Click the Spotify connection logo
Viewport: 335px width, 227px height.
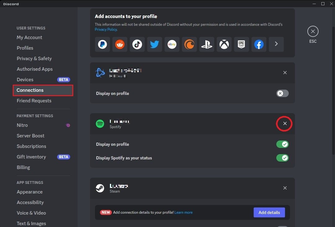coord(100,124)
